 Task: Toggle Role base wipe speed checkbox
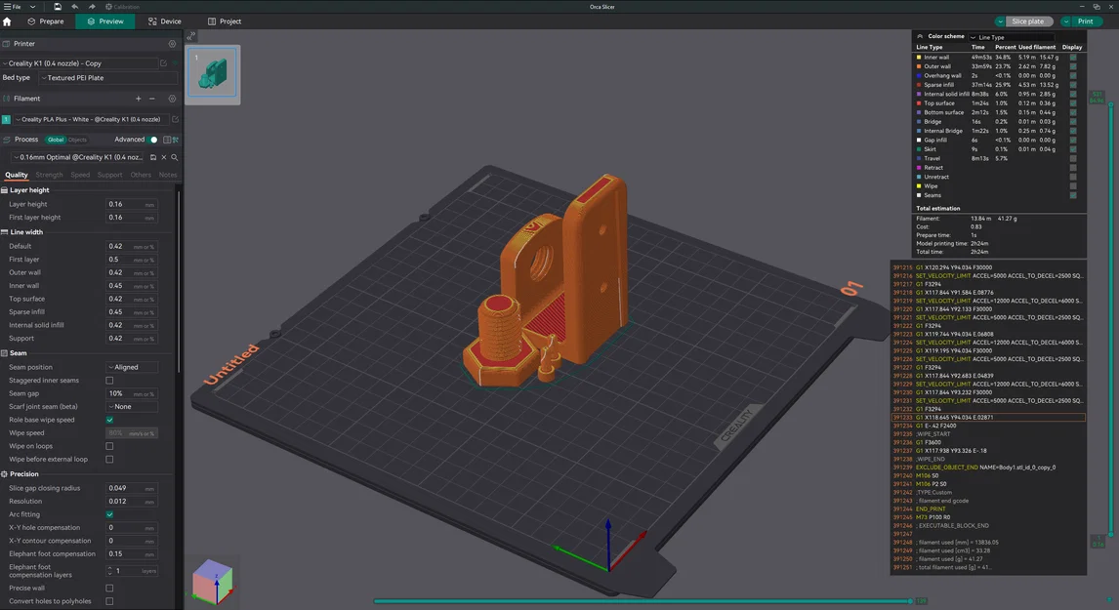(109, 420)
